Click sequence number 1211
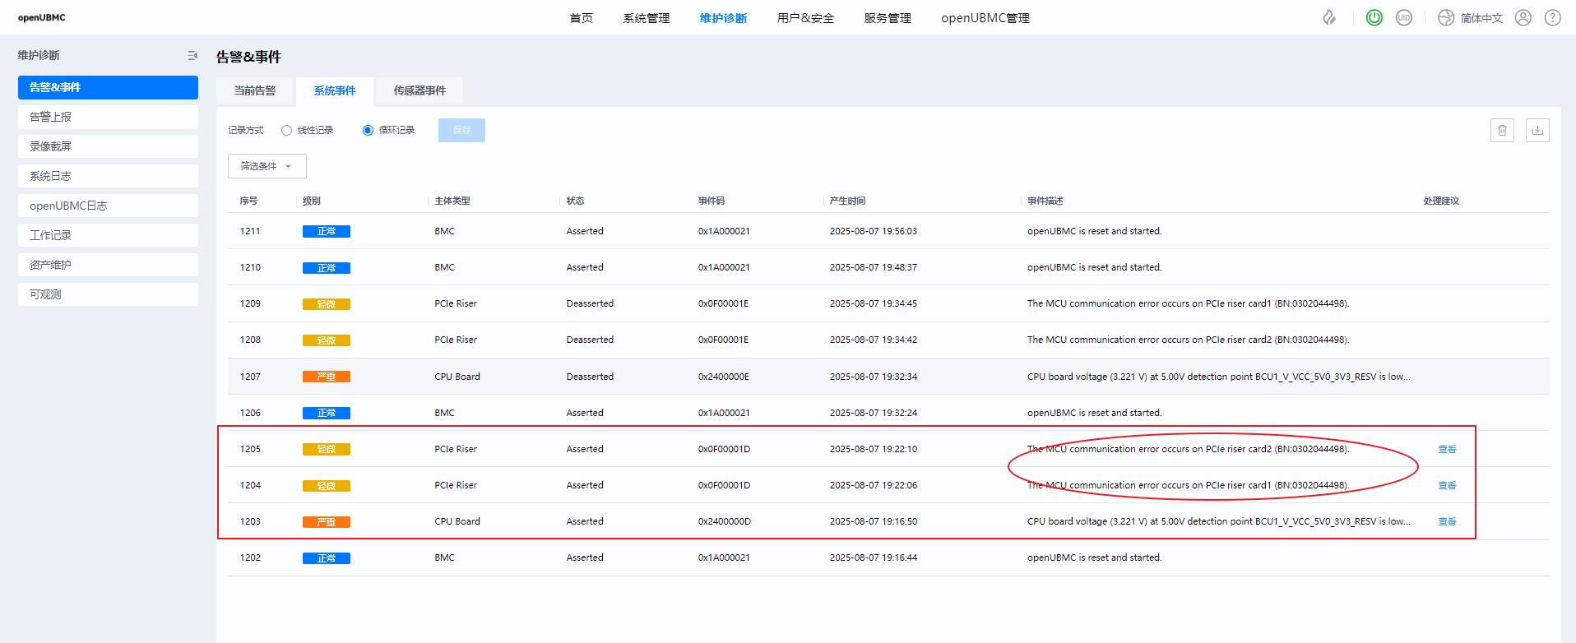The image size is (1576, 643). tap(250, 231)
